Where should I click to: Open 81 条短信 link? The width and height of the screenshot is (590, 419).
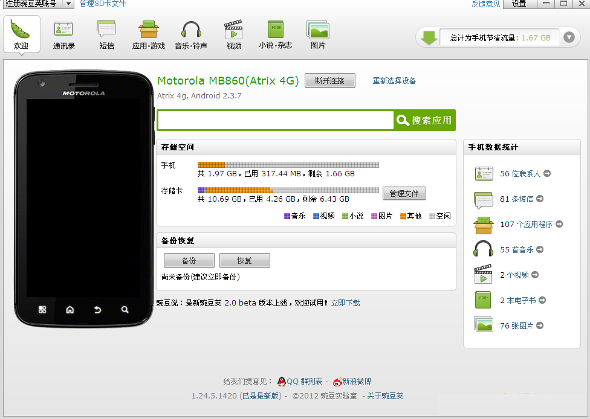coord(517,199)
